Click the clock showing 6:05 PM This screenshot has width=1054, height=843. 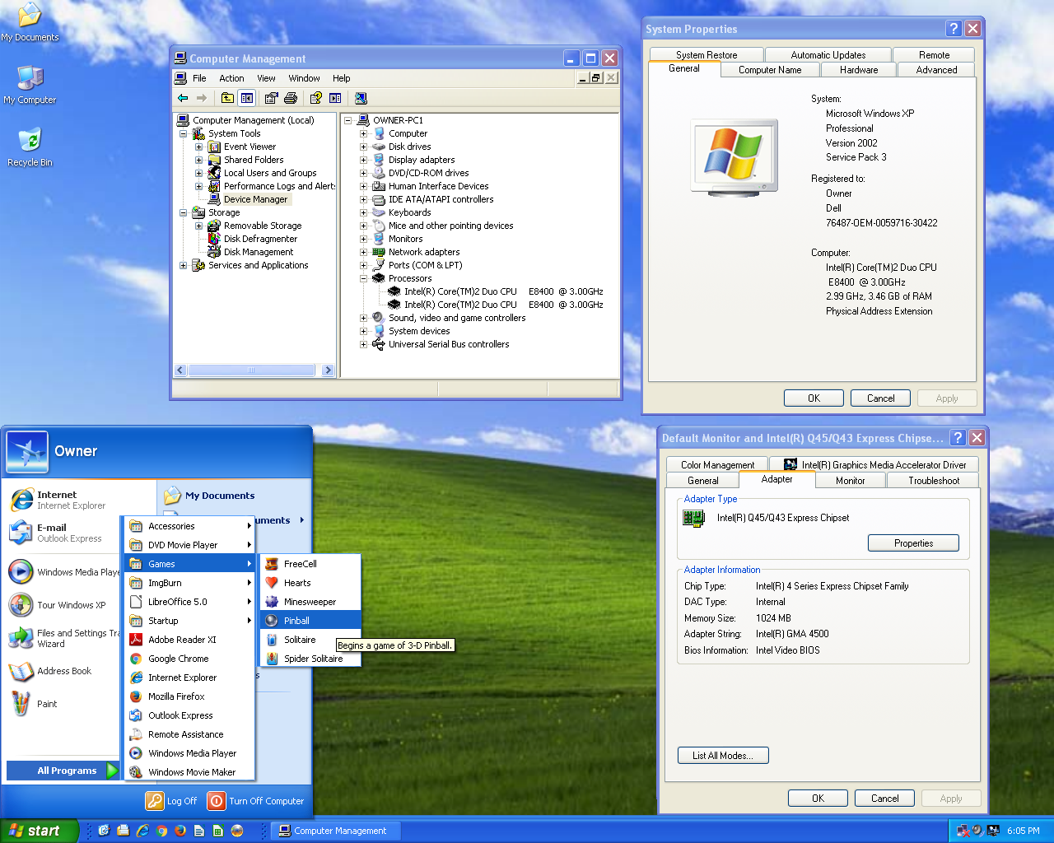[1023, 831]
